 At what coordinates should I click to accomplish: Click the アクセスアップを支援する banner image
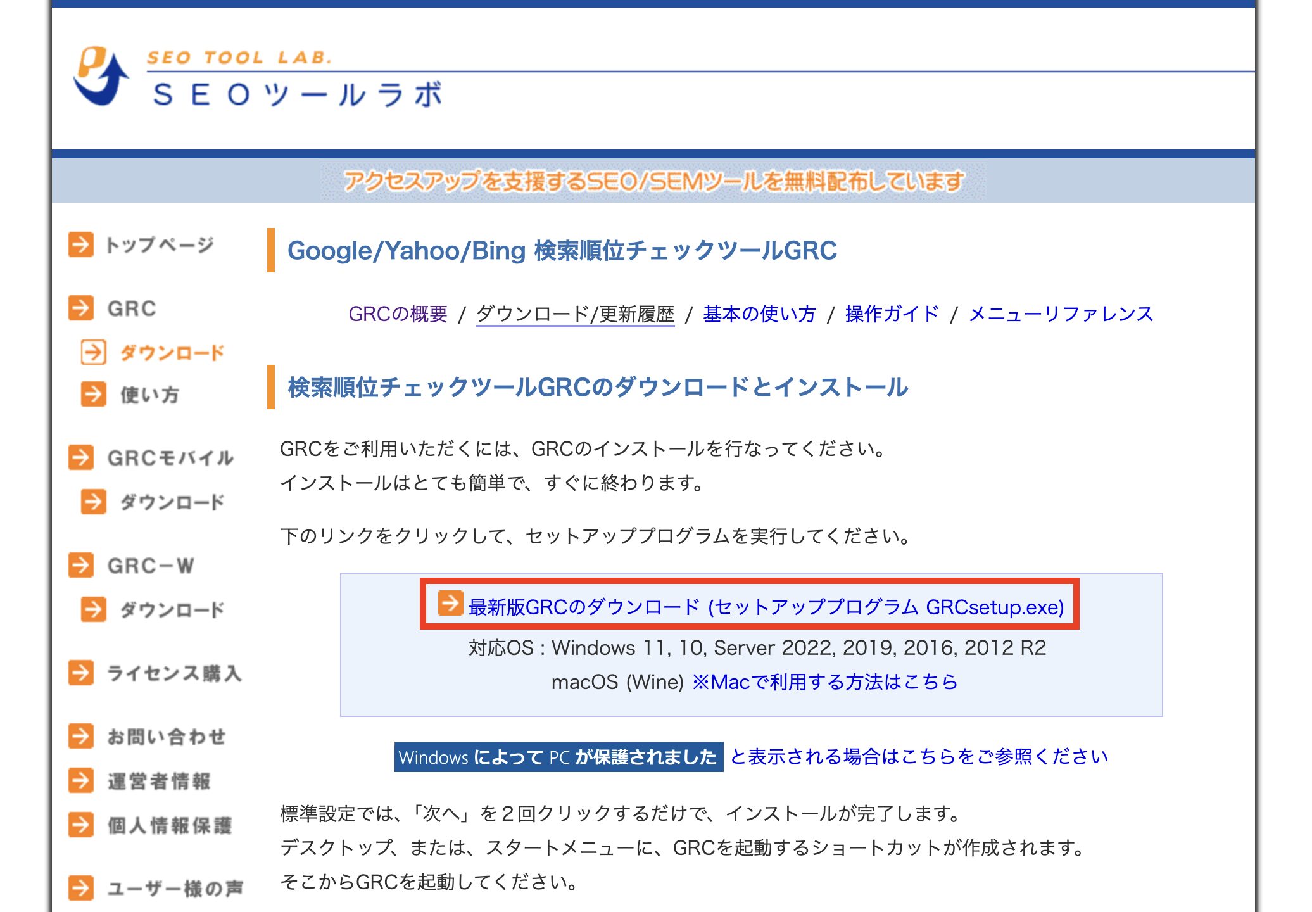[653, 182]
